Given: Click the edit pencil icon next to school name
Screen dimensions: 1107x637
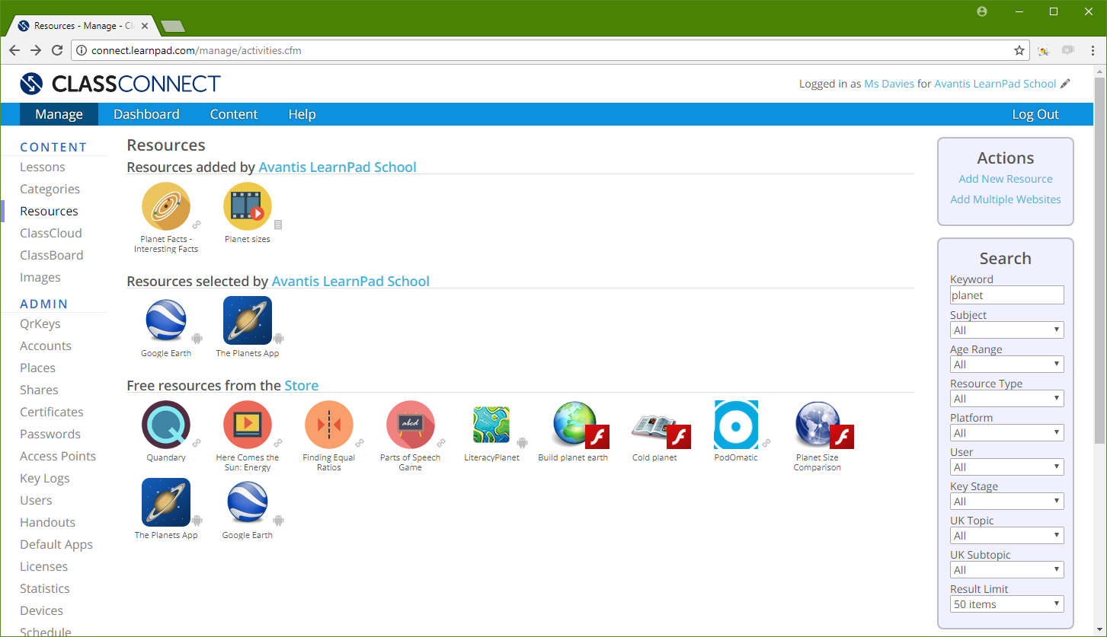Looking at the screenshot, I should click(x=1065, y=84).
